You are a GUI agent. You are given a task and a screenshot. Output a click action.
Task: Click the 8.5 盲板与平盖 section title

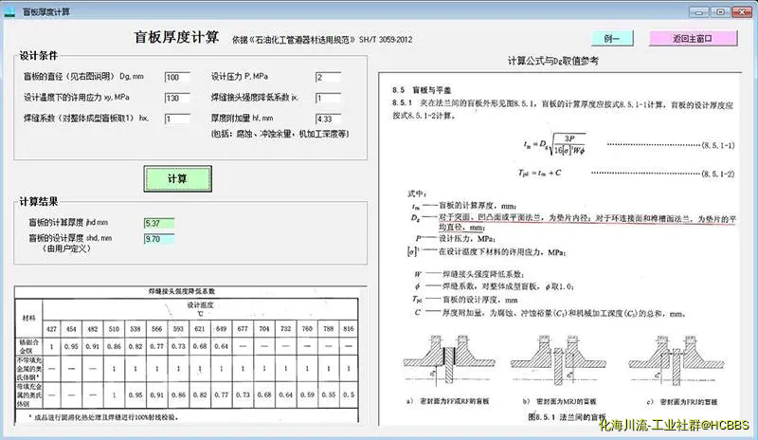click(x=422, y=90)
